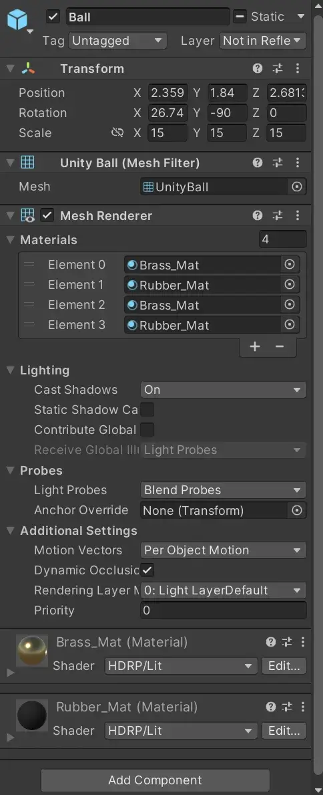The image size is (323, 795).
Task: Open Mesh Filter preset selector icon
Action: pyautogui.click(x=278, y=162)
